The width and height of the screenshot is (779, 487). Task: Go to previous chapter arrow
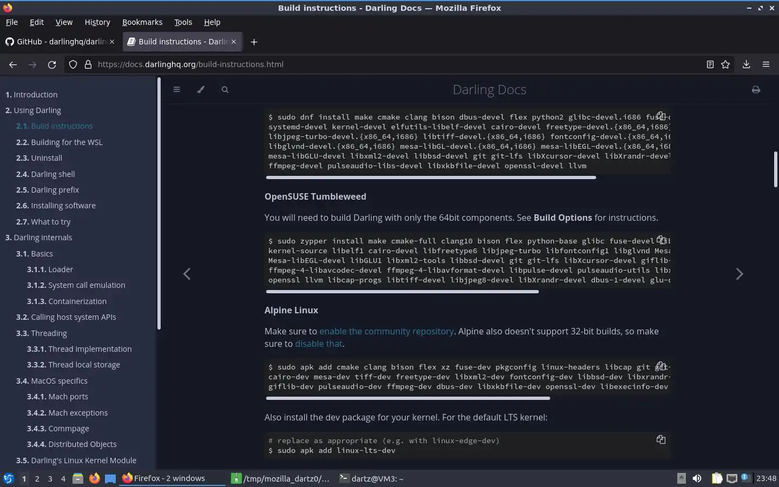point(187,274)
